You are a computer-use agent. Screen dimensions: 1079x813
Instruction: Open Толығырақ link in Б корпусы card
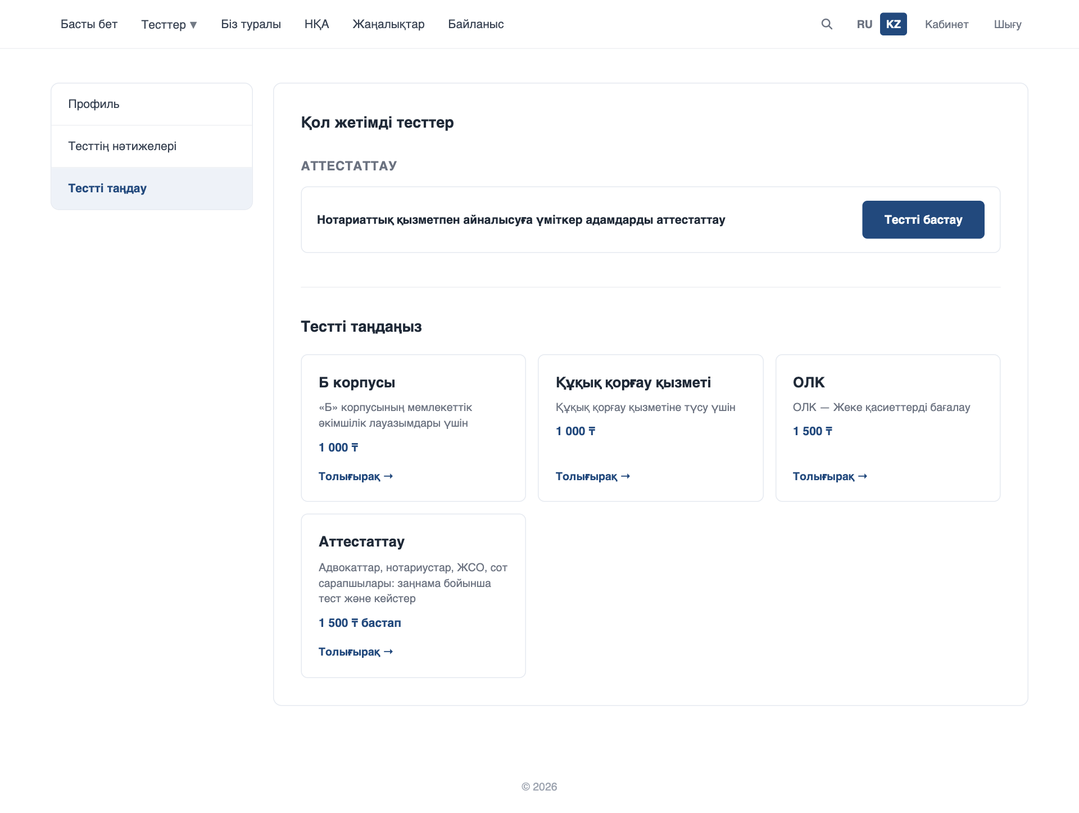point(356,476)
